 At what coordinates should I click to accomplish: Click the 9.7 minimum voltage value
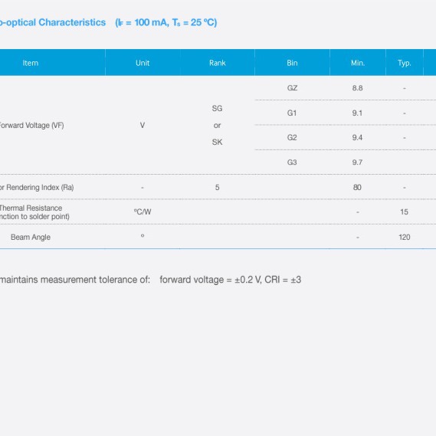coord(357,162)
